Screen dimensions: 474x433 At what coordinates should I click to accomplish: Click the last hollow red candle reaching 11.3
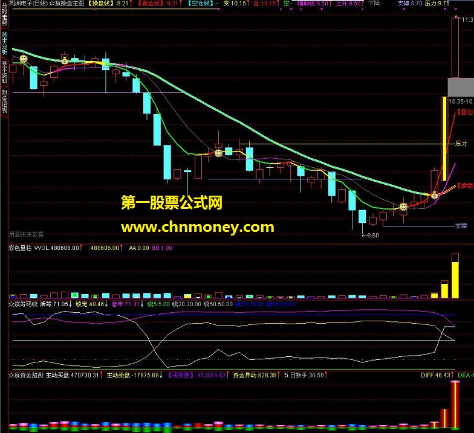tap(455, 48)
